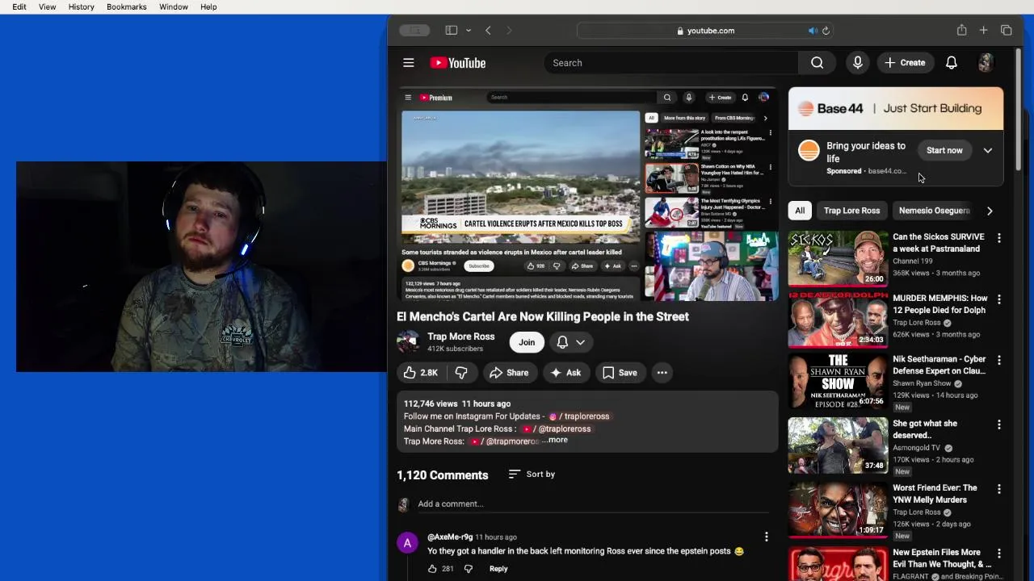Click the page vertical scrollbar
Screen dimensions: 1034x581
(1019, 109)
